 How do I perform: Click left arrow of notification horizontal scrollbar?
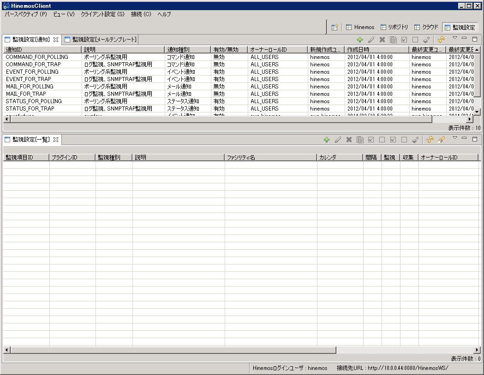7,119
